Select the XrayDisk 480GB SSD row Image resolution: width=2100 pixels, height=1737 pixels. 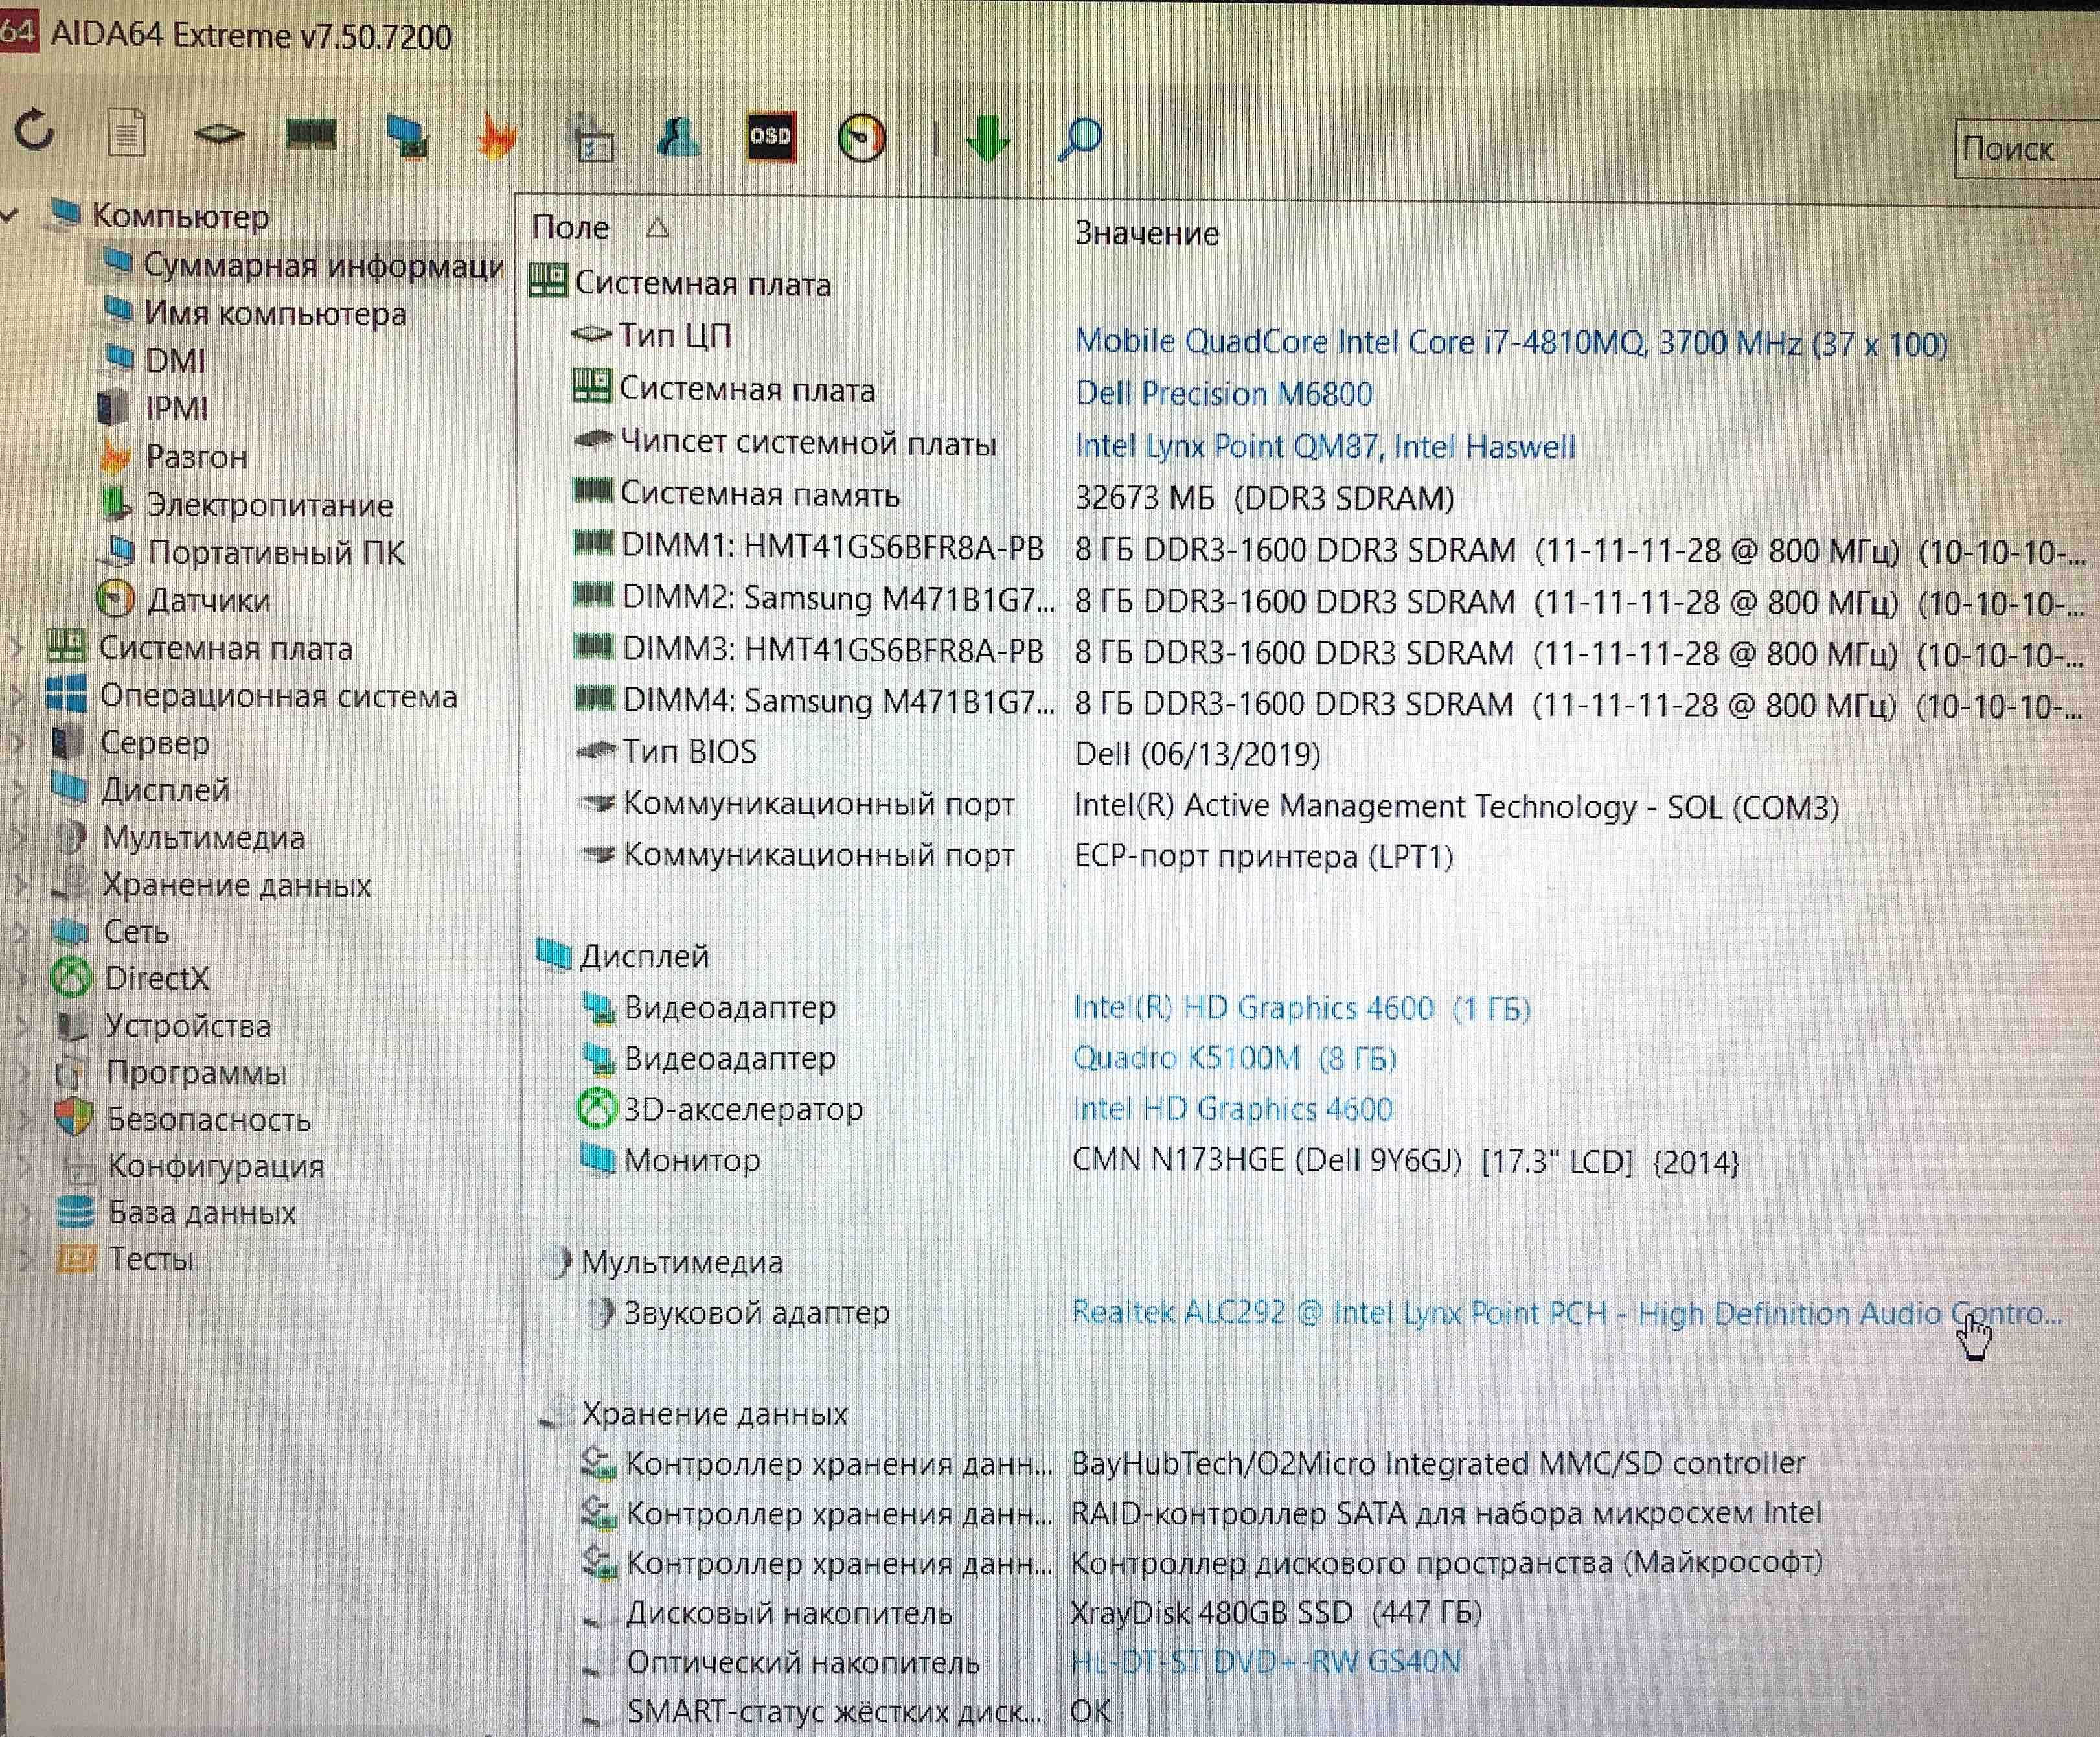tap(1031, 1613)
